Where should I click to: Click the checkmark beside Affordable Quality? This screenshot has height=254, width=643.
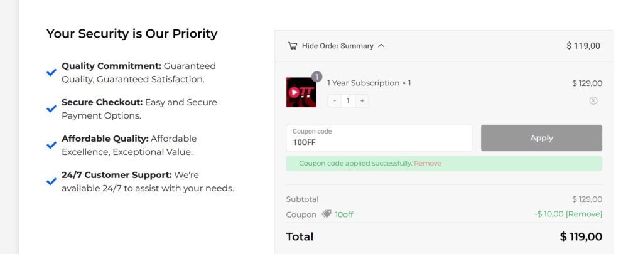(x=51, y=145)
